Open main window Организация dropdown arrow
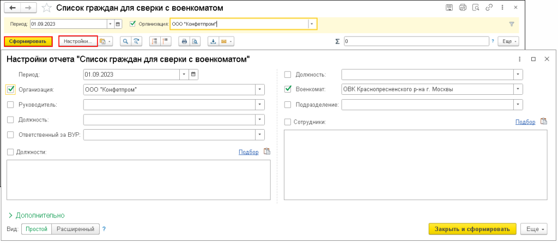The width and height of the screenshot is (558, 243). (312, 24)
